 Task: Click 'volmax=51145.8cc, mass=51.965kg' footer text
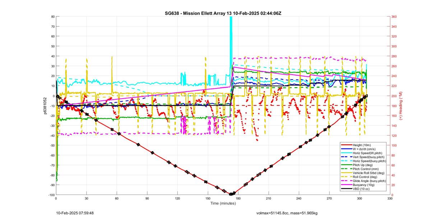[286, 213]
